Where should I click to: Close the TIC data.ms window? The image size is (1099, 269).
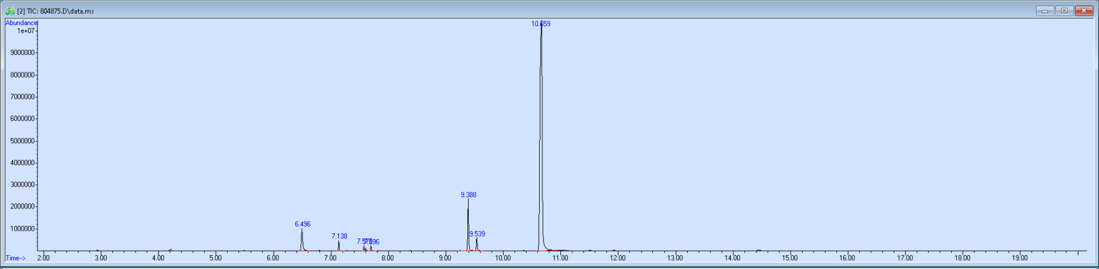(x=1084, y=11)
